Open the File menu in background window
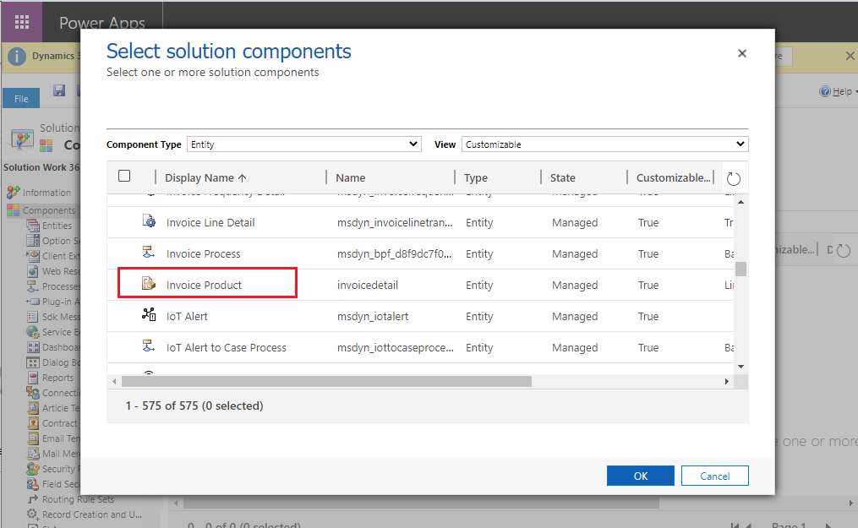 [21, 98]
